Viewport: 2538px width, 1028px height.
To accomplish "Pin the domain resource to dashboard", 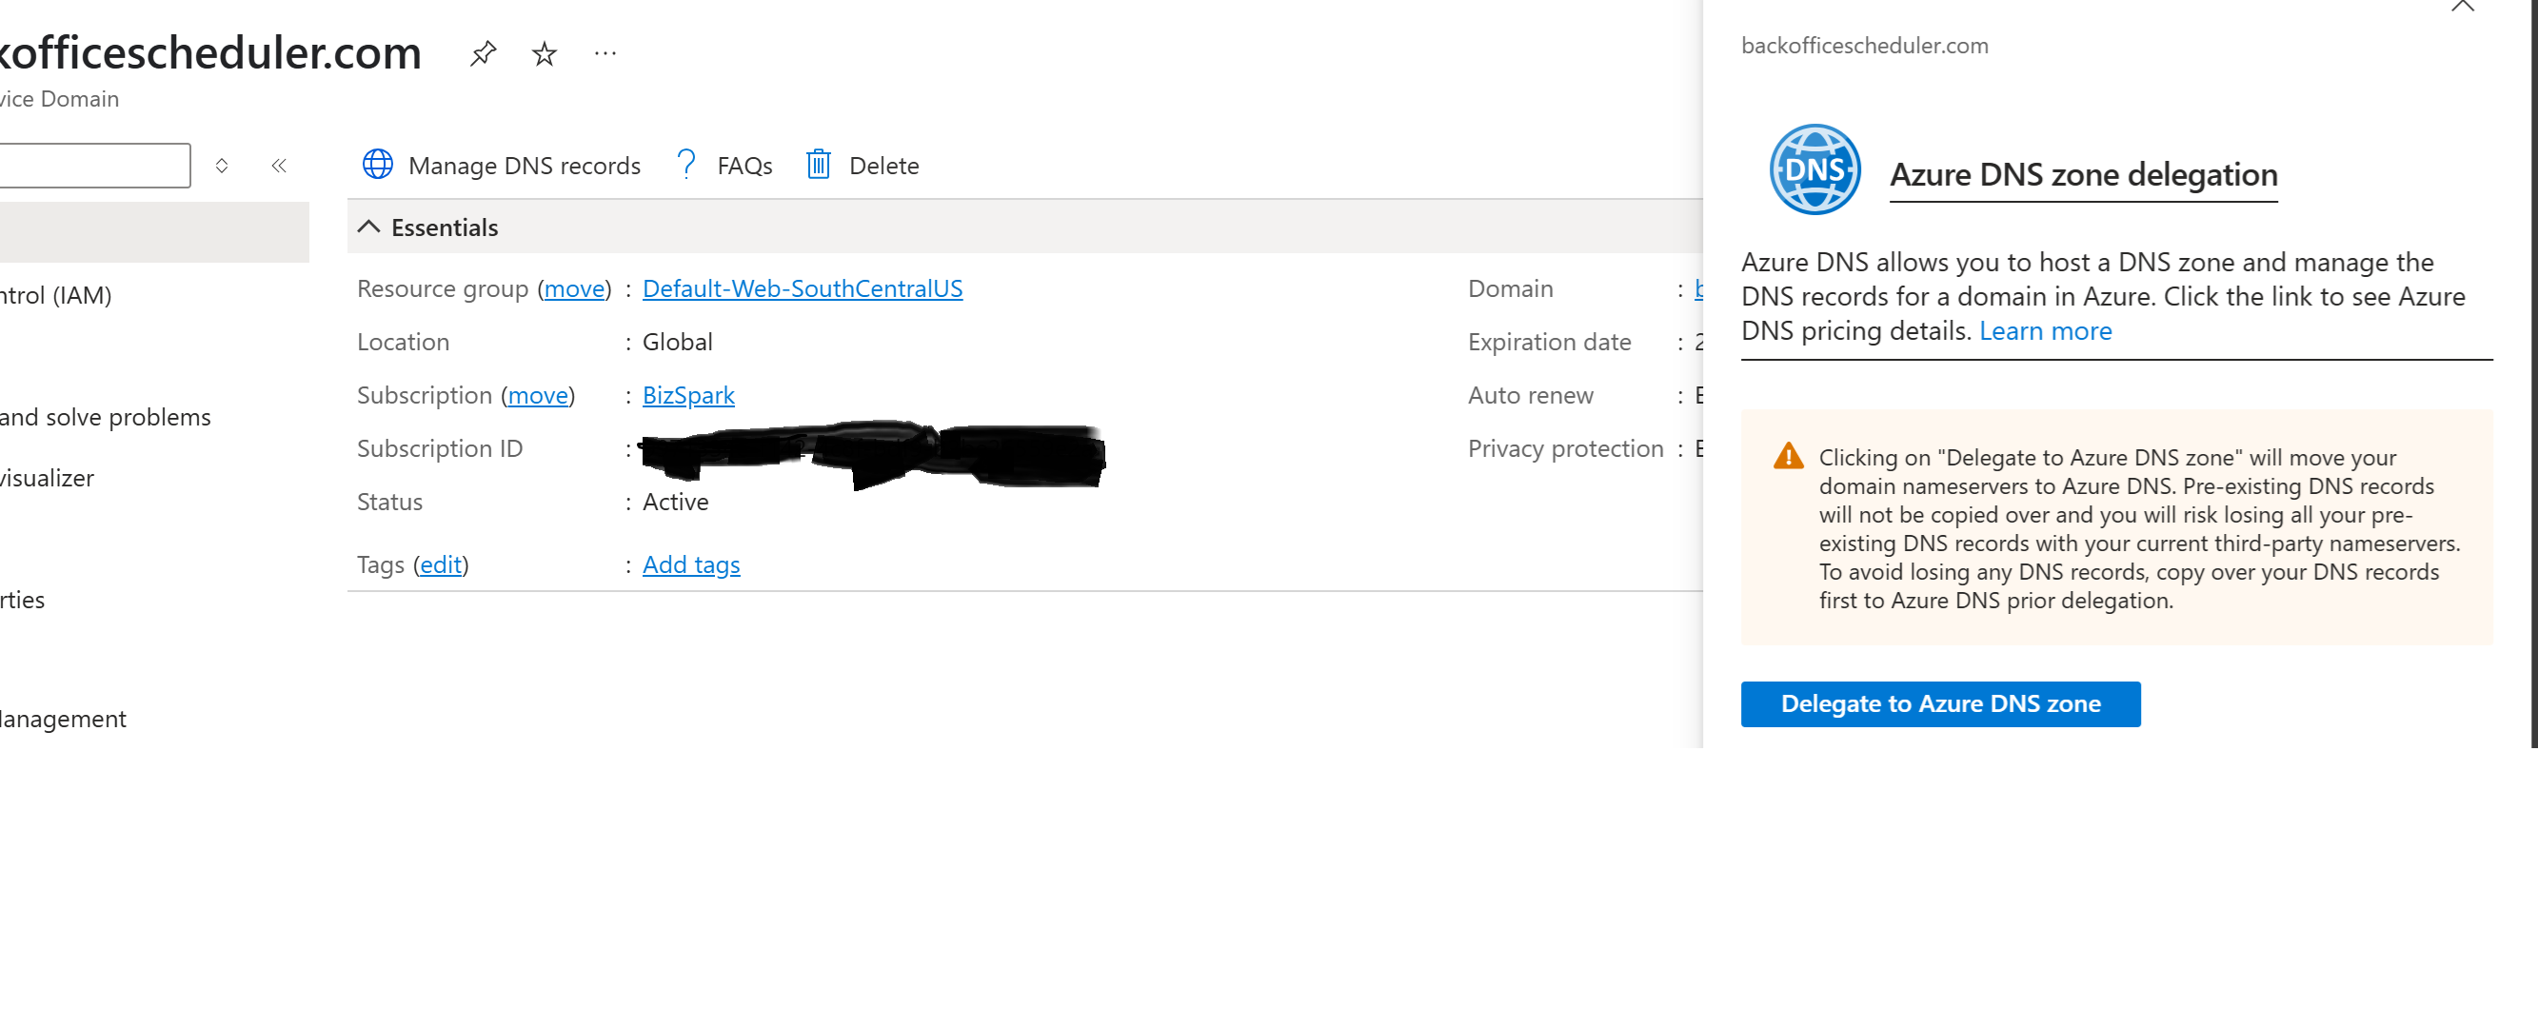I will (483, 53).
